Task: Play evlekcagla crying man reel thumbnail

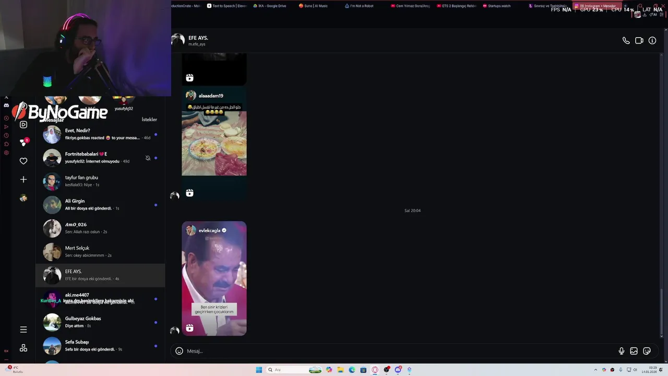Action: coord(214,278)
